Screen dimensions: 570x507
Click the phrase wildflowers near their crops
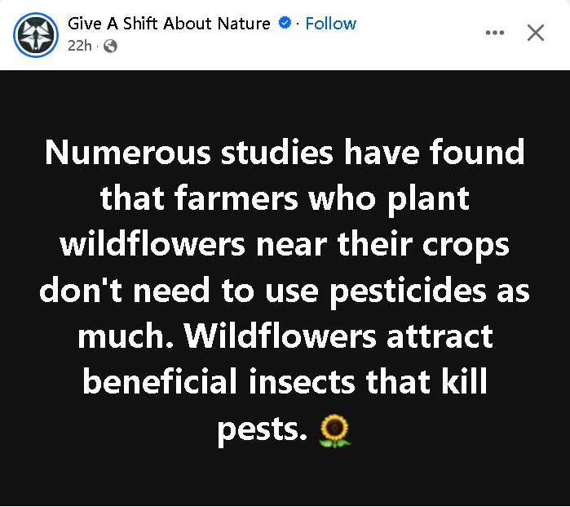coord(285,245)
